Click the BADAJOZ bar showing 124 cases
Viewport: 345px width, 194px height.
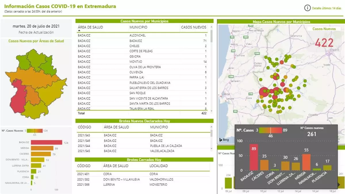[x=46, y=143]
